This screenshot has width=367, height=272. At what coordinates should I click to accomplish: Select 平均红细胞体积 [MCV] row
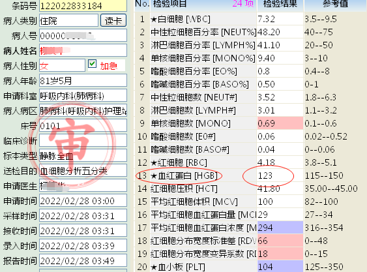(x=250, y=202)
